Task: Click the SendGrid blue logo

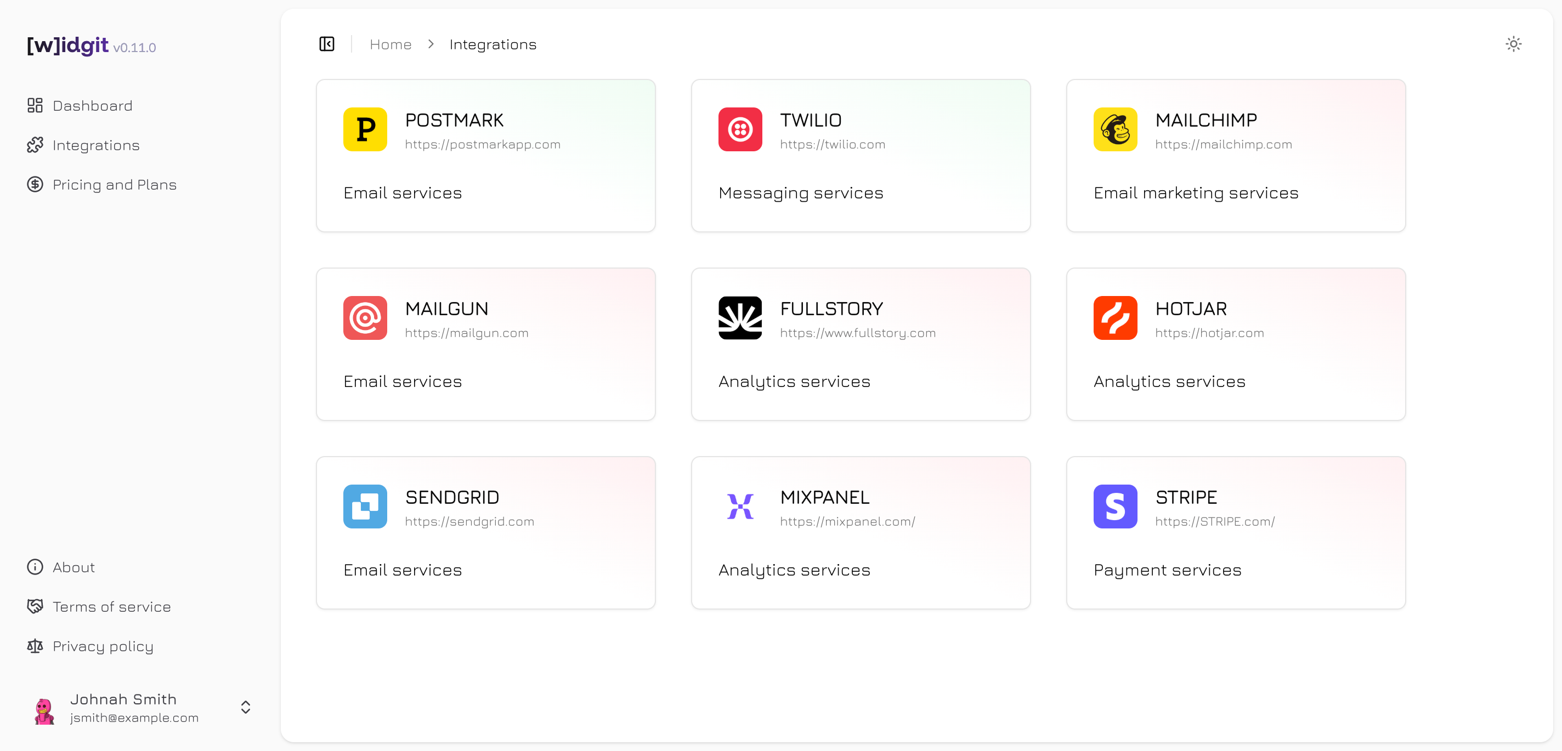Action: (x=365, y=506)
